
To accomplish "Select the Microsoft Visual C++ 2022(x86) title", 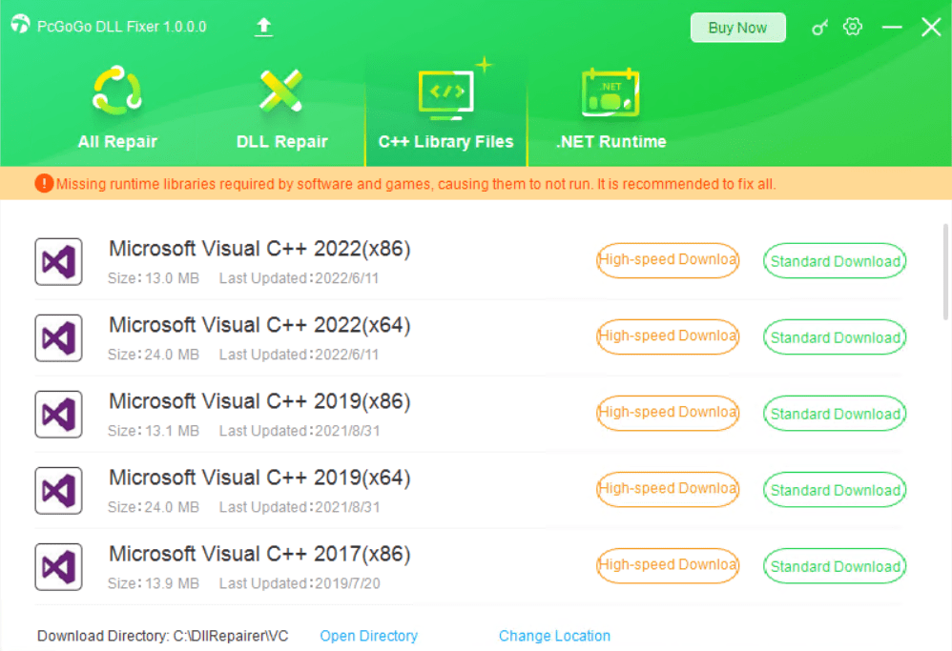I will point(259,249).
